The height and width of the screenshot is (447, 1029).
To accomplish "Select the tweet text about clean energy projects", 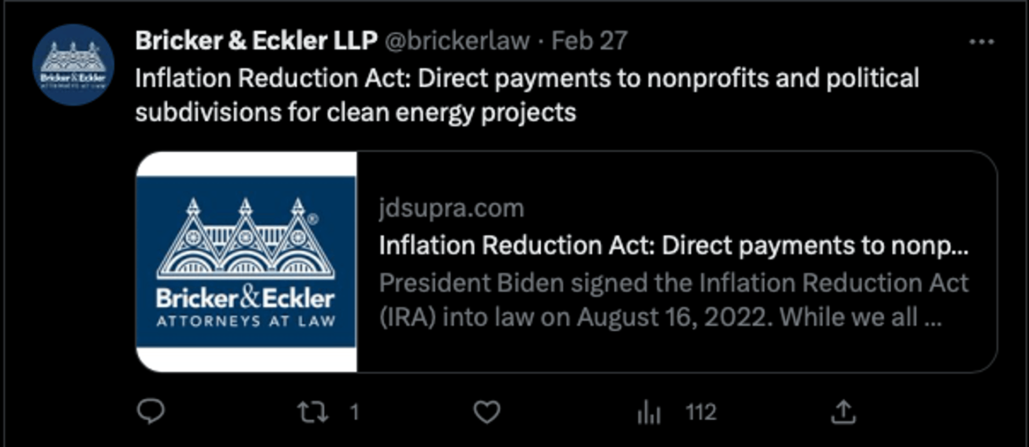I will point(527,95).
